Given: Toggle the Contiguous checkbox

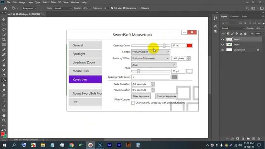Looking at the screenshot, I should coord(124,8).
